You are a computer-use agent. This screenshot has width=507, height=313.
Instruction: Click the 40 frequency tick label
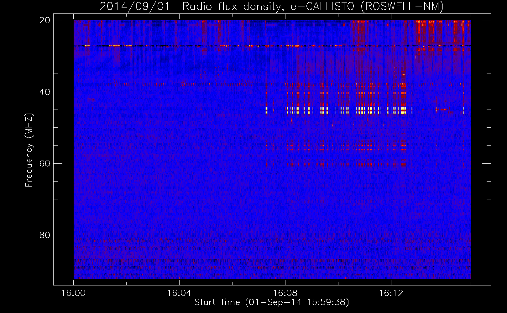(x=45, y=92)
